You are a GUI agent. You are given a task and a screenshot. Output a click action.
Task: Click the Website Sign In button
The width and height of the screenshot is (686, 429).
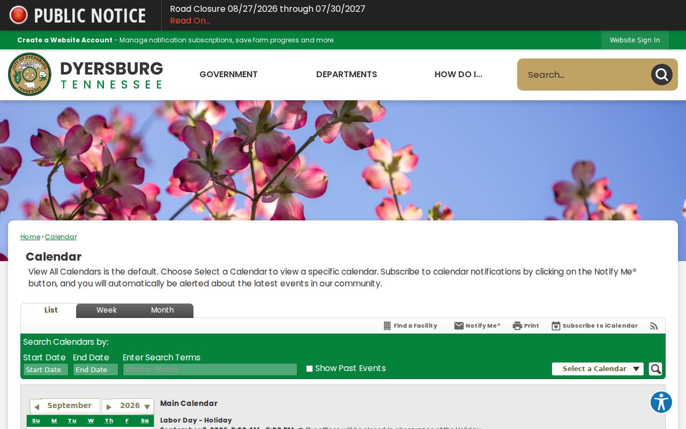click(x=635, y=40)
